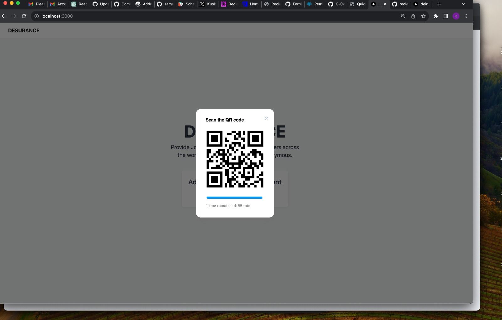Switch to the GitHub 'Com' tab
502x320 pixels.
[x=122, y=4]
